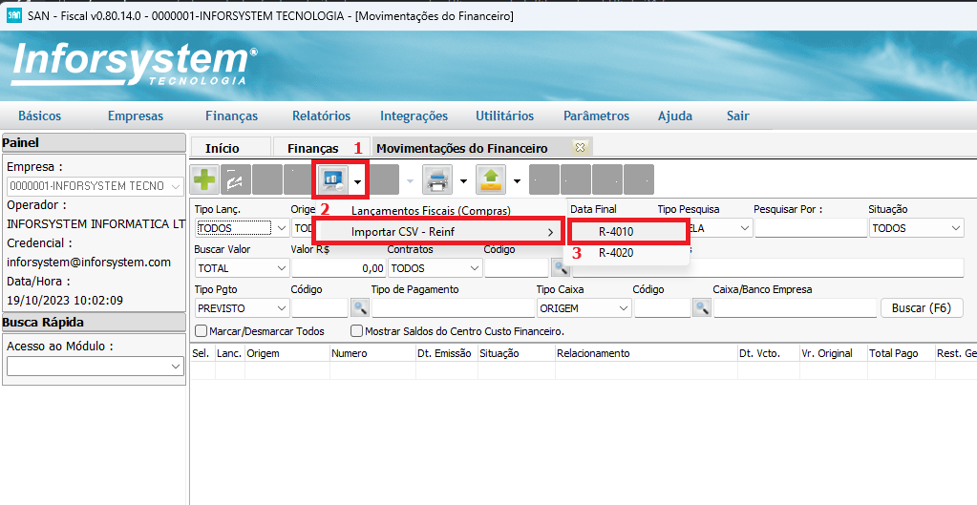Click the greyed-out edit pencil toolbar icon
This screenshot has height=505, width=977.
click(x=236, y=180)
